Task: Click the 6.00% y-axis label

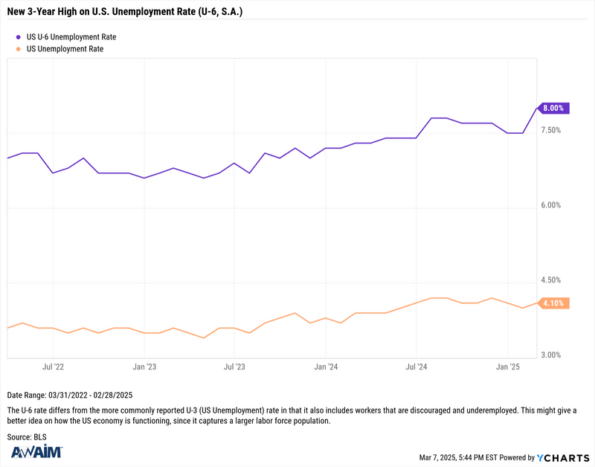Action: tap(550, 205)
